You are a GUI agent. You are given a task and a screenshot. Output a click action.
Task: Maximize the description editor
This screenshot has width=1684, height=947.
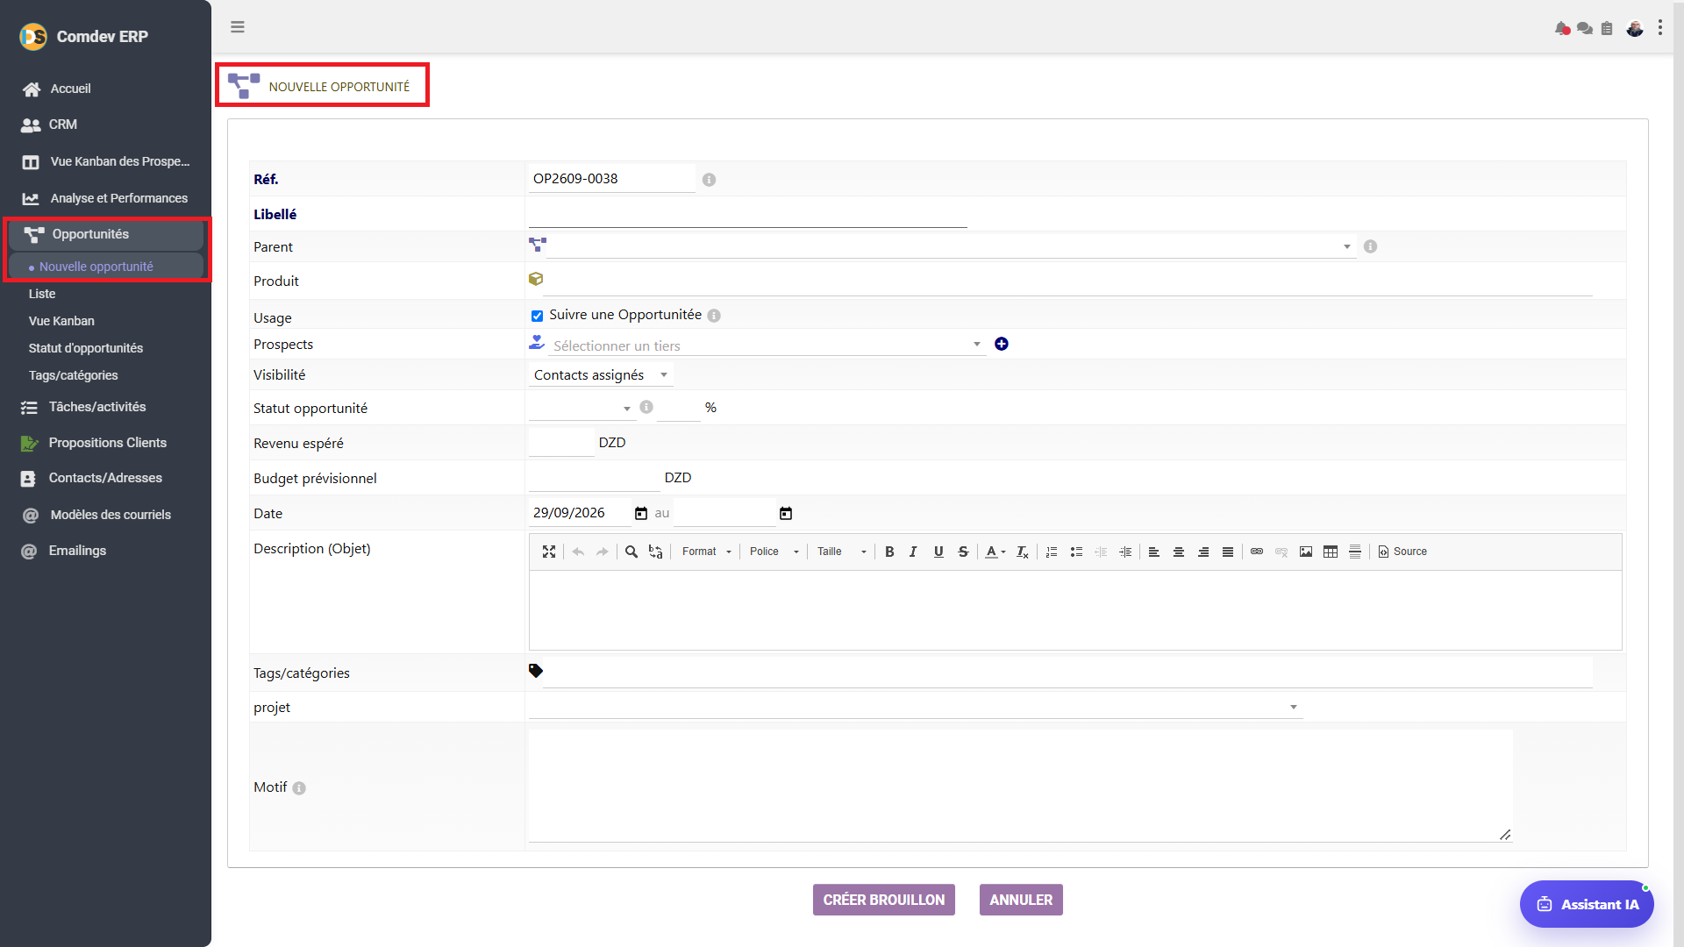coord(549,552)
